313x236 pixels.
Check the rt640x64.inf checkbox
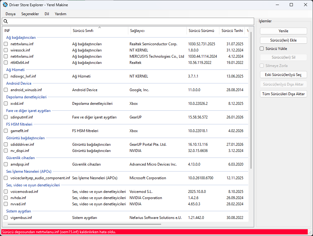pos(6,62)
